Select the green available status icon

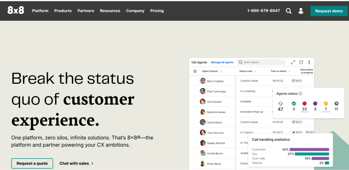tap(294, 104)
